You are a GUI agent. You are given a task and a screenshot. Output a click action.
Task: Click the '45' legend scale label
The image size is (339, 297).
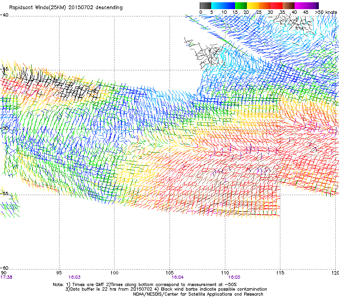[x=306, y=12]
